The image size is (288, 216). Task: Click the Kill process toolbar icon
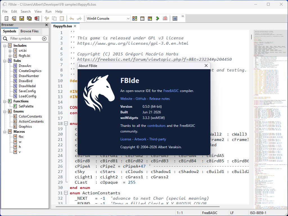click(165, 18)
